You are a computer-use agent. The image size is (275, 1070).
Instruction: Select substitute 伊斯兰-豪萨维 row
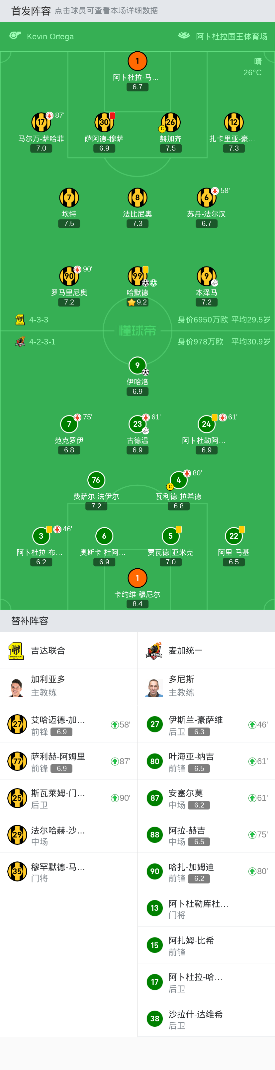coord(206,725)
